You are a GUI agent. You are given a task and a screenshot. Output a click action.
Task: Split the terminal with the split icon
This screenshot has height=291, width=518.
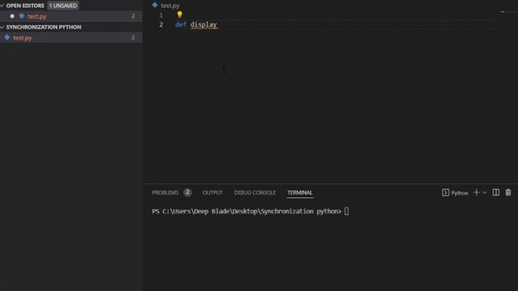496,192
